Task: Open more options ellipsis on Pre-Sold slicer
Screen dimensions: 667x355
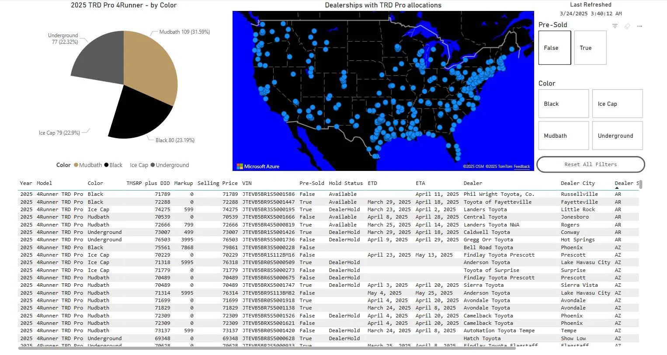Action: point(639,26)
